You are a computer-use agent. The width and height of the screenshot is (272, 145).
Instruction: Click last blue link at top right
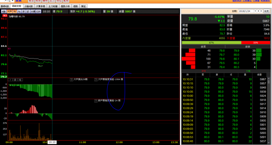pos(265,1)
